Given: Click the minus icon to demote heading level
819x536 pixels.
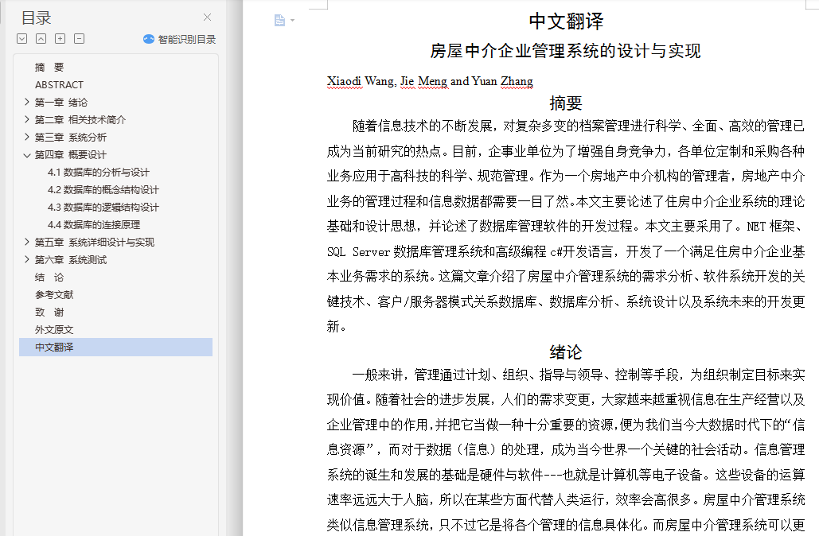Looking at the screenshot, I should coord(79,39).
